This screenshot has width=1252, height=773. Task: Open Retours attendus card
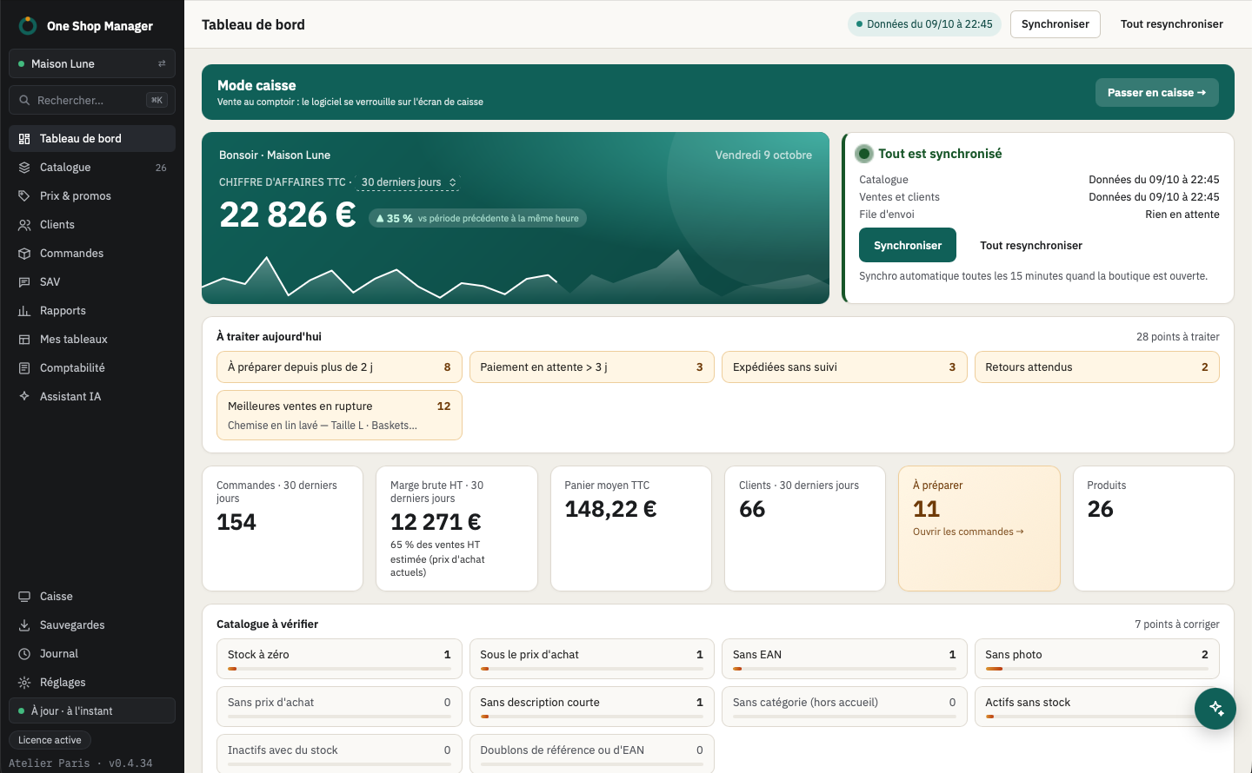click(1097, 367)
